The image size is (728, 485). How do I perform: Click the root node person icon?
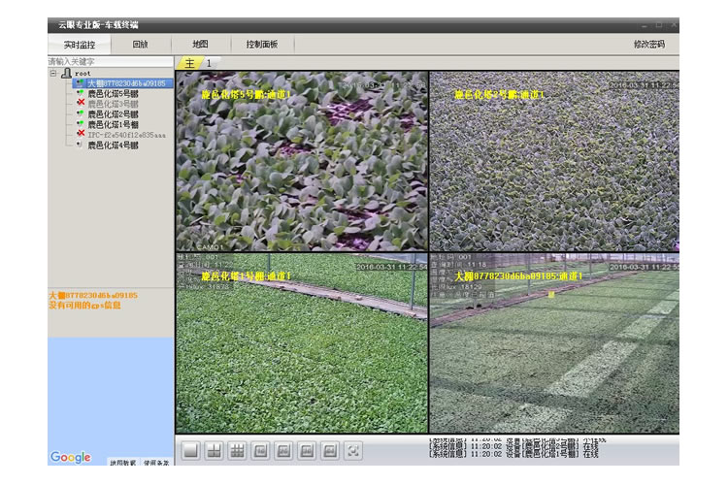[67, 73]
